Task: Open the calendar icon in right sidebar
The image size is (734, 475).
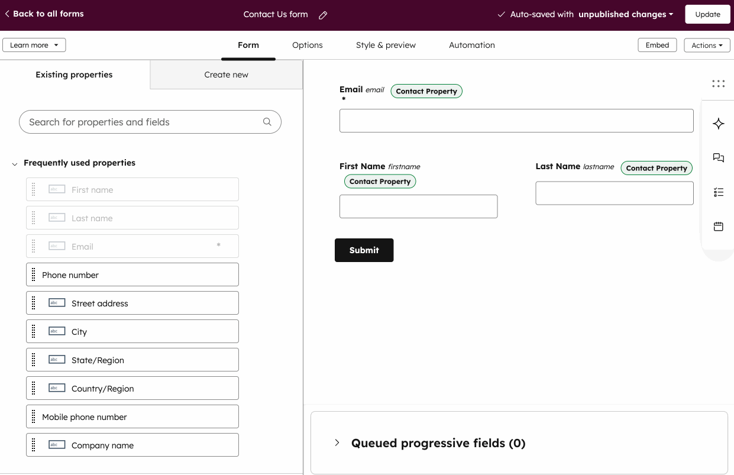Action: click(x=718, y=226)
